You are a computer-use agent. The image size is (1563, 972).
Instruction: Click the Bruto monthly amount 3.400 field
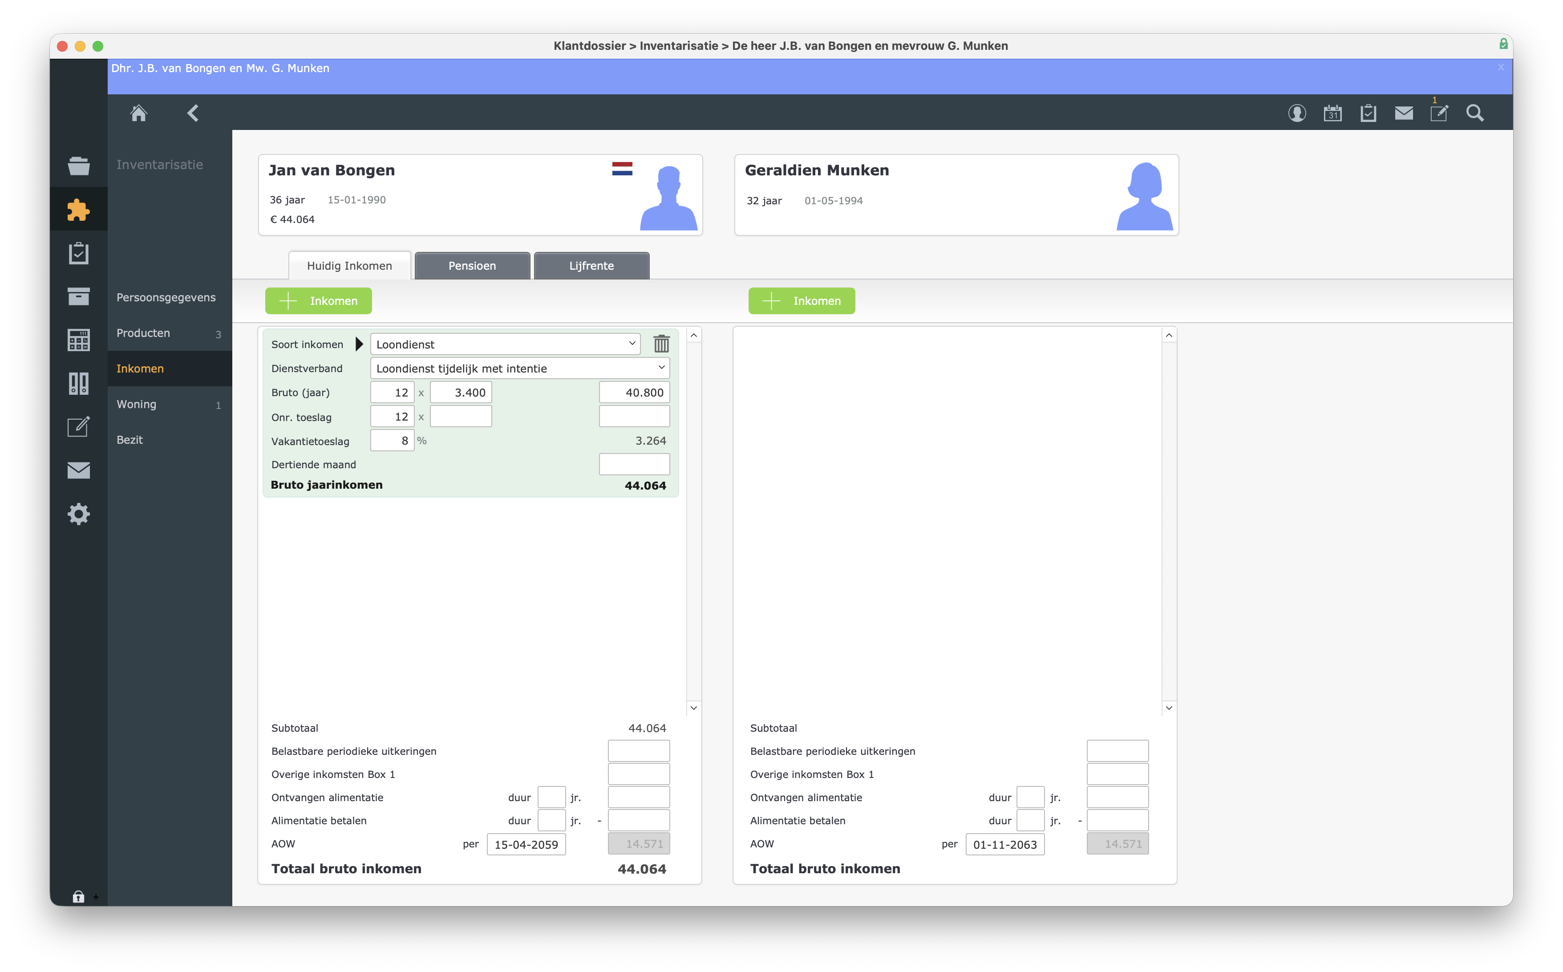point(461,392)
